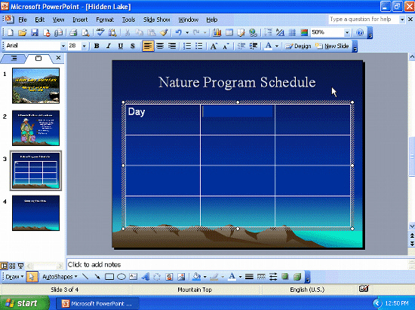Click the Print icon
Screen dimensions: 415x310
73,32
